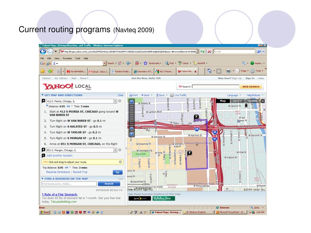Open the Help/Policies dropdown
The image size is (311, 233).
tap(255, 95)
